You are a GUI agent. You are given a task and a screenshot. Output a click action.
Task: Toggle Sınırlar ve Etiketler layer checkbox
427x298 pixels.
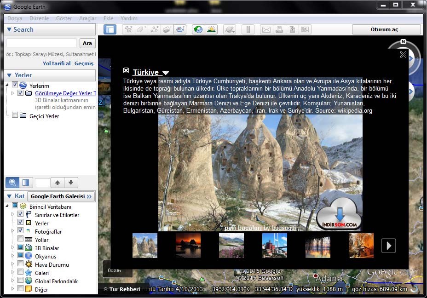coord(20,214)
